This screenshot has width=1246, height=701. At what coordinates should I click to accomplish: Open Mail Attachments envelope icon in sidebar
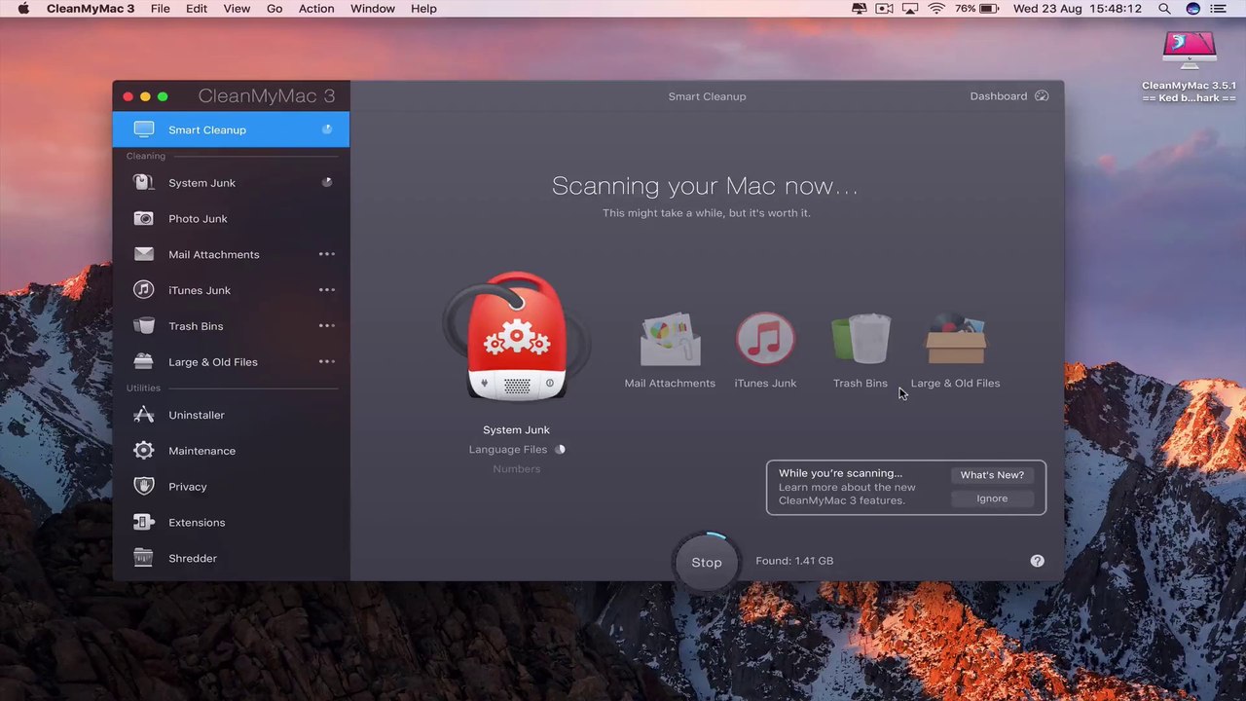click(144, 254)
